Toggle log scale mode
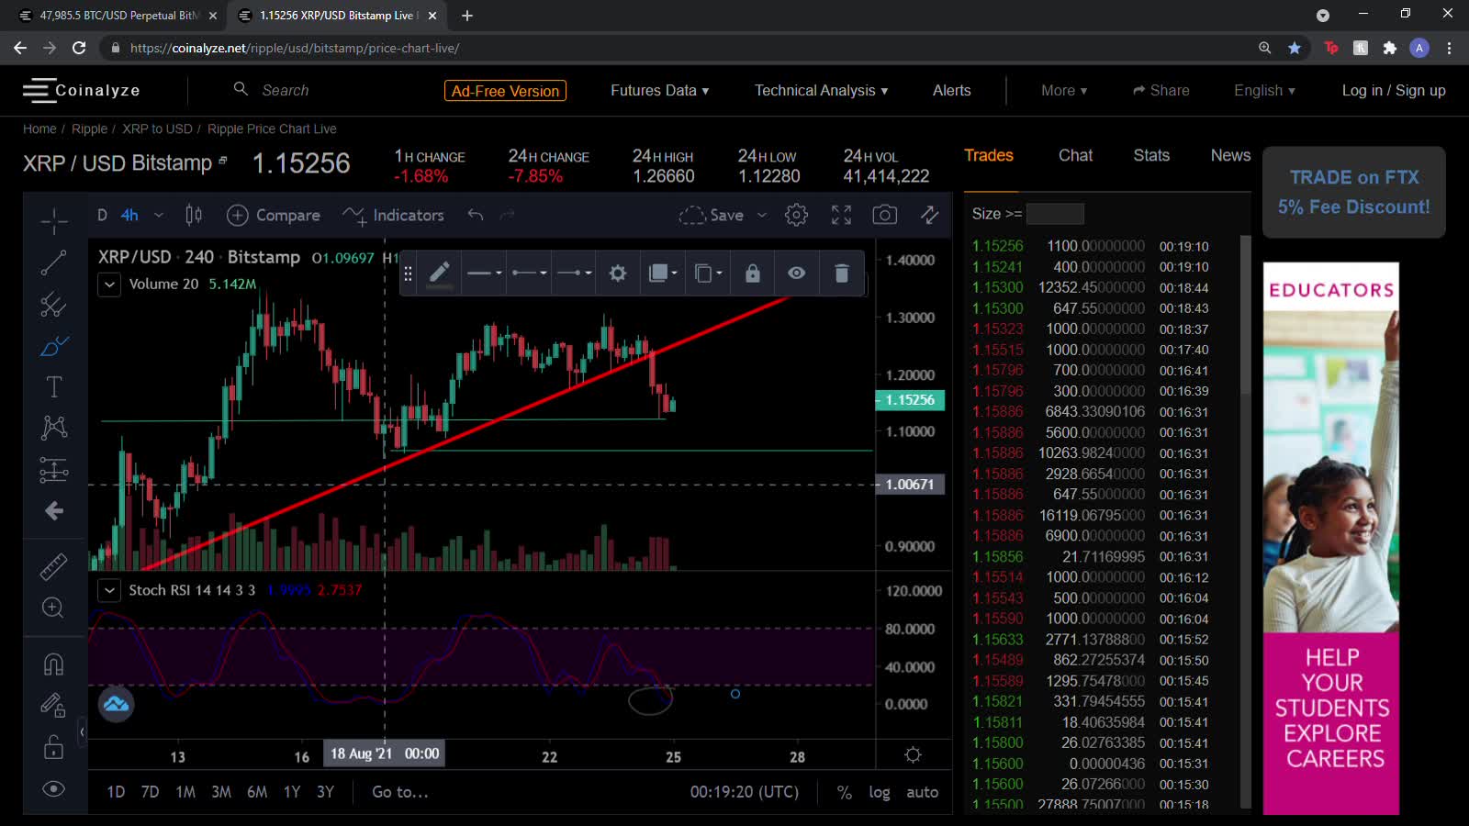Image resolution: width=1469 pixels, height=826 pixels. point(880,792)
